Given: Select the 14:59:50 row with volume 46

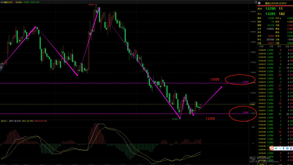Looking at the screenshot, I should (275, 114).
